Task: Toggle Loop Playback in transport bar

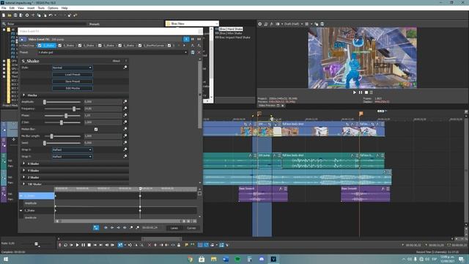Action: tap(65, 245)
